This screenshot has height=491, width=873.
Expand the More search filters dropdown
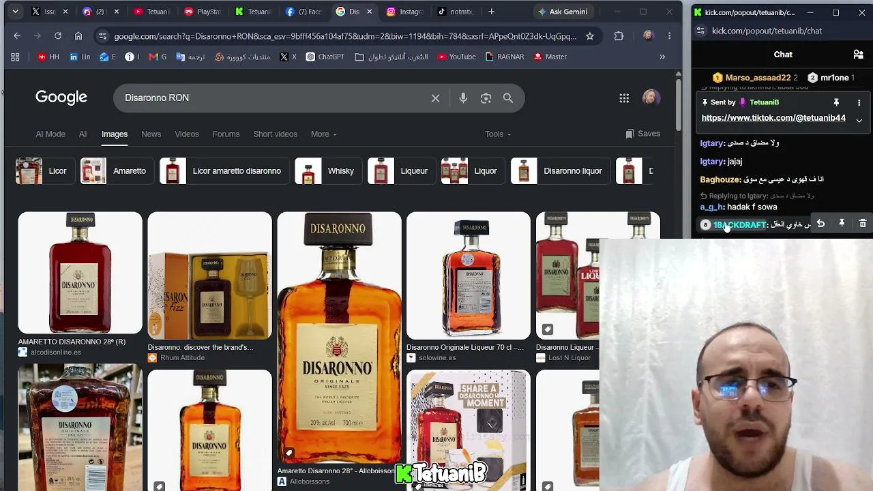[323, 134]
